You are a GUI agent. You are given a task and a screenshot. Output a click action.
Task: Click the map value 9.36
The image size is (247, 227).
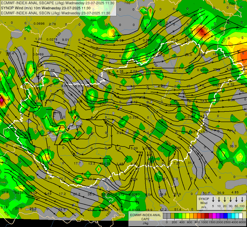pos(231,100)
